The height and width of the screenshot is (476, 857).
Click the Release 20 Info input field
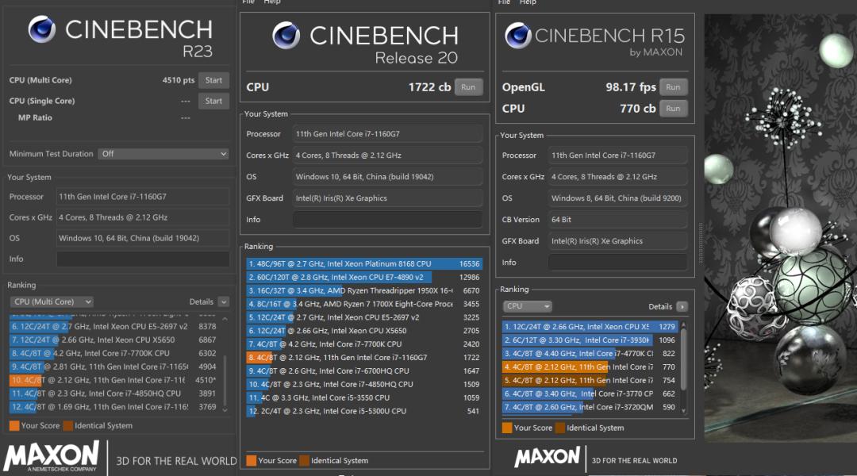(x=387, y=219)
